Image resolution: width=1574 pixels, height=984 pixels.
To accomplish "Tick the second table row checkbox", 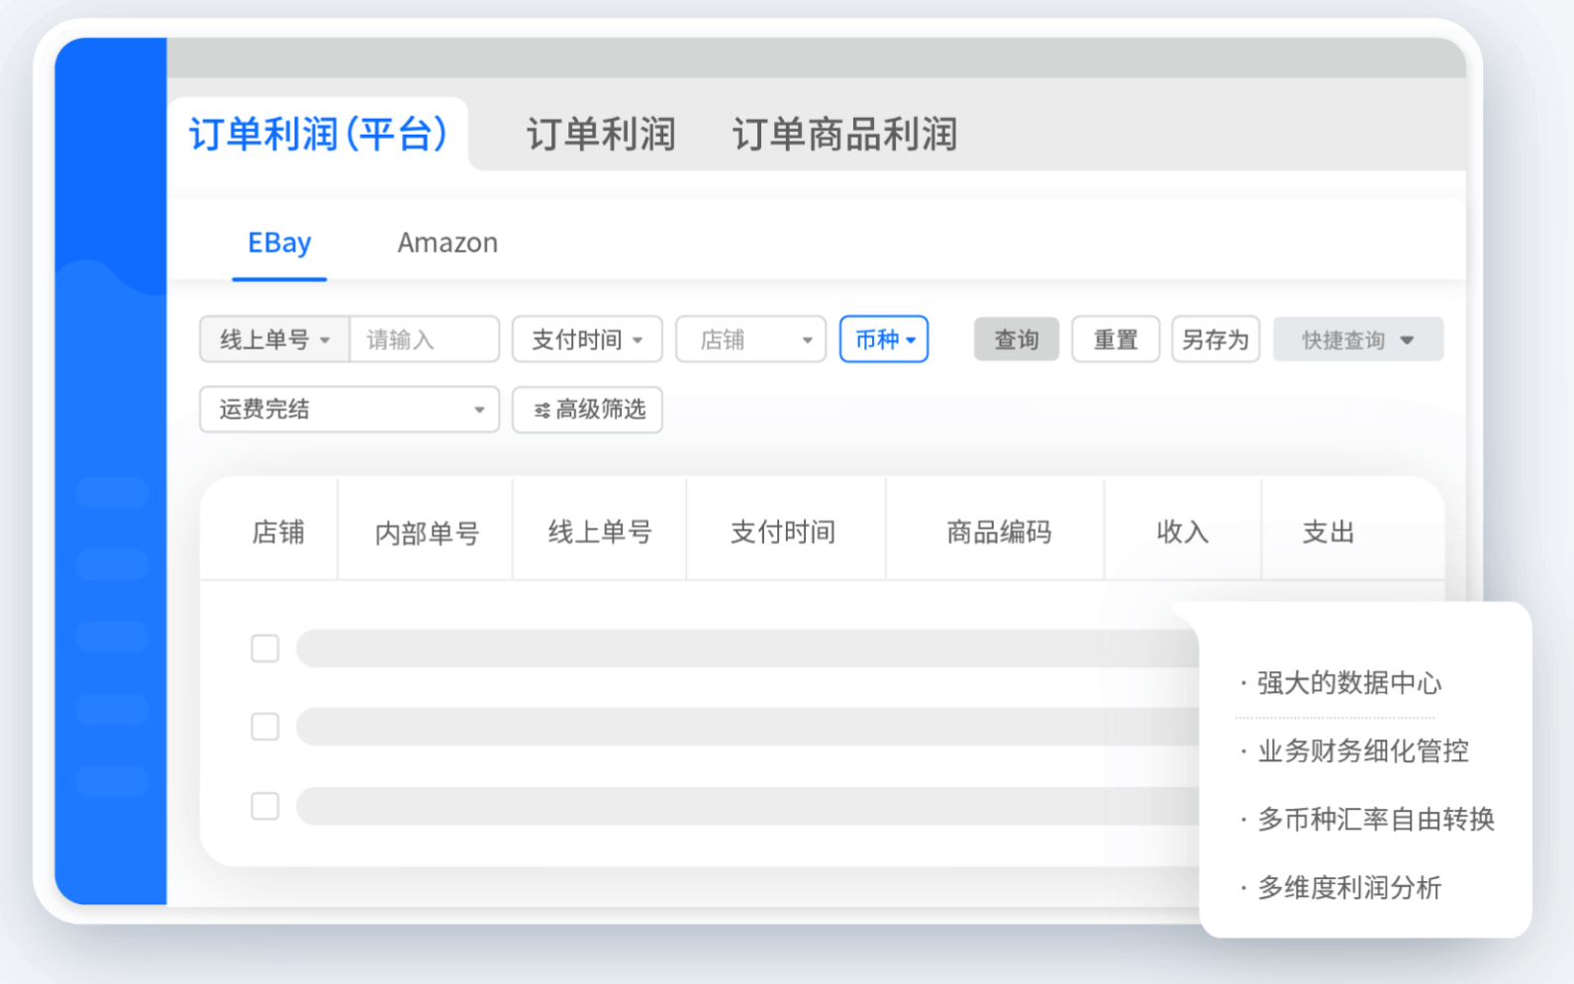I will pyautogui.click(x=265, y=727).
